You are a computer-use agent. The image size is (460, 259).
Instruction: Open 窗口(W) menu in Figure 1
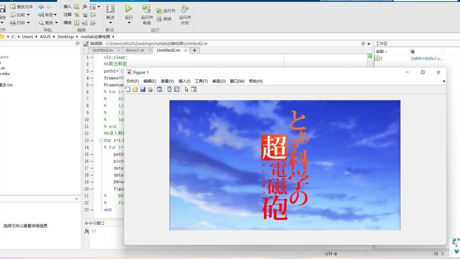click(237, 81)
